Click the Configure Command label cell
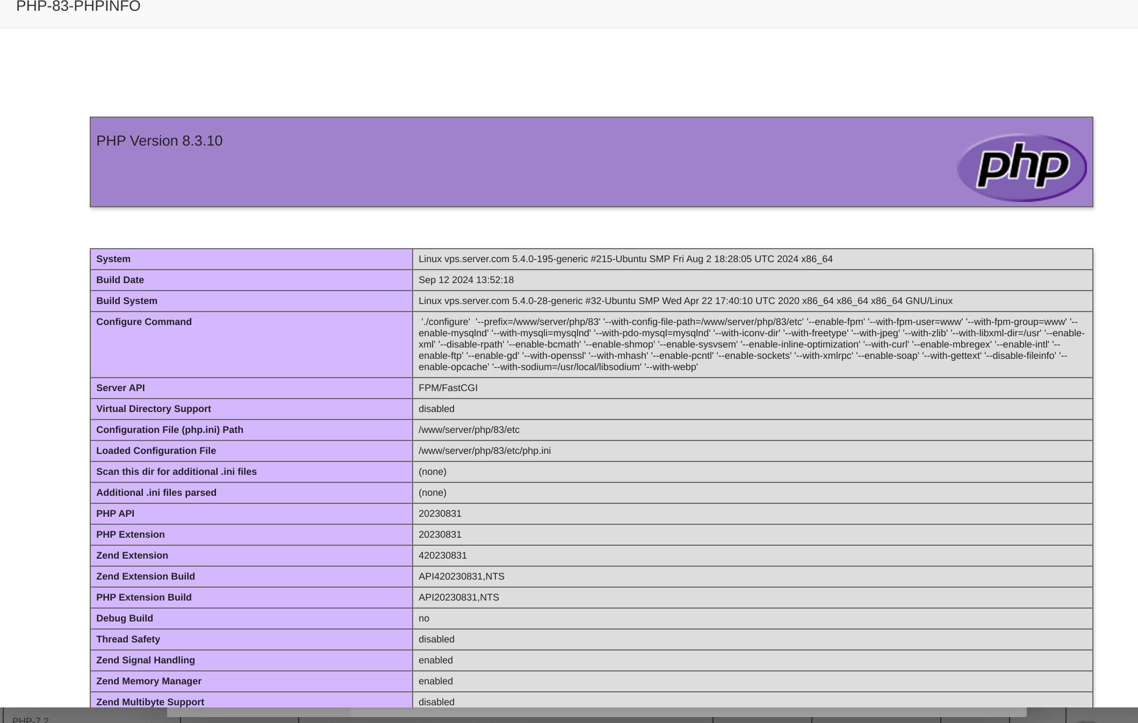The width and height of the screenshot is (1138, 723). coord(144,322)
